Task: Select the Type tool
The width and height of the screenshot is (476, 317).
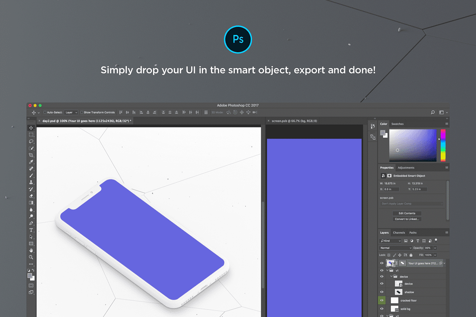Action: (31, 230)
